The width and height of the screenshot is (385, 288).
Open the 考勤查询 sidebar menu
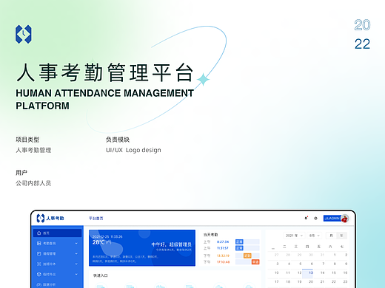(x=57, y=243)
